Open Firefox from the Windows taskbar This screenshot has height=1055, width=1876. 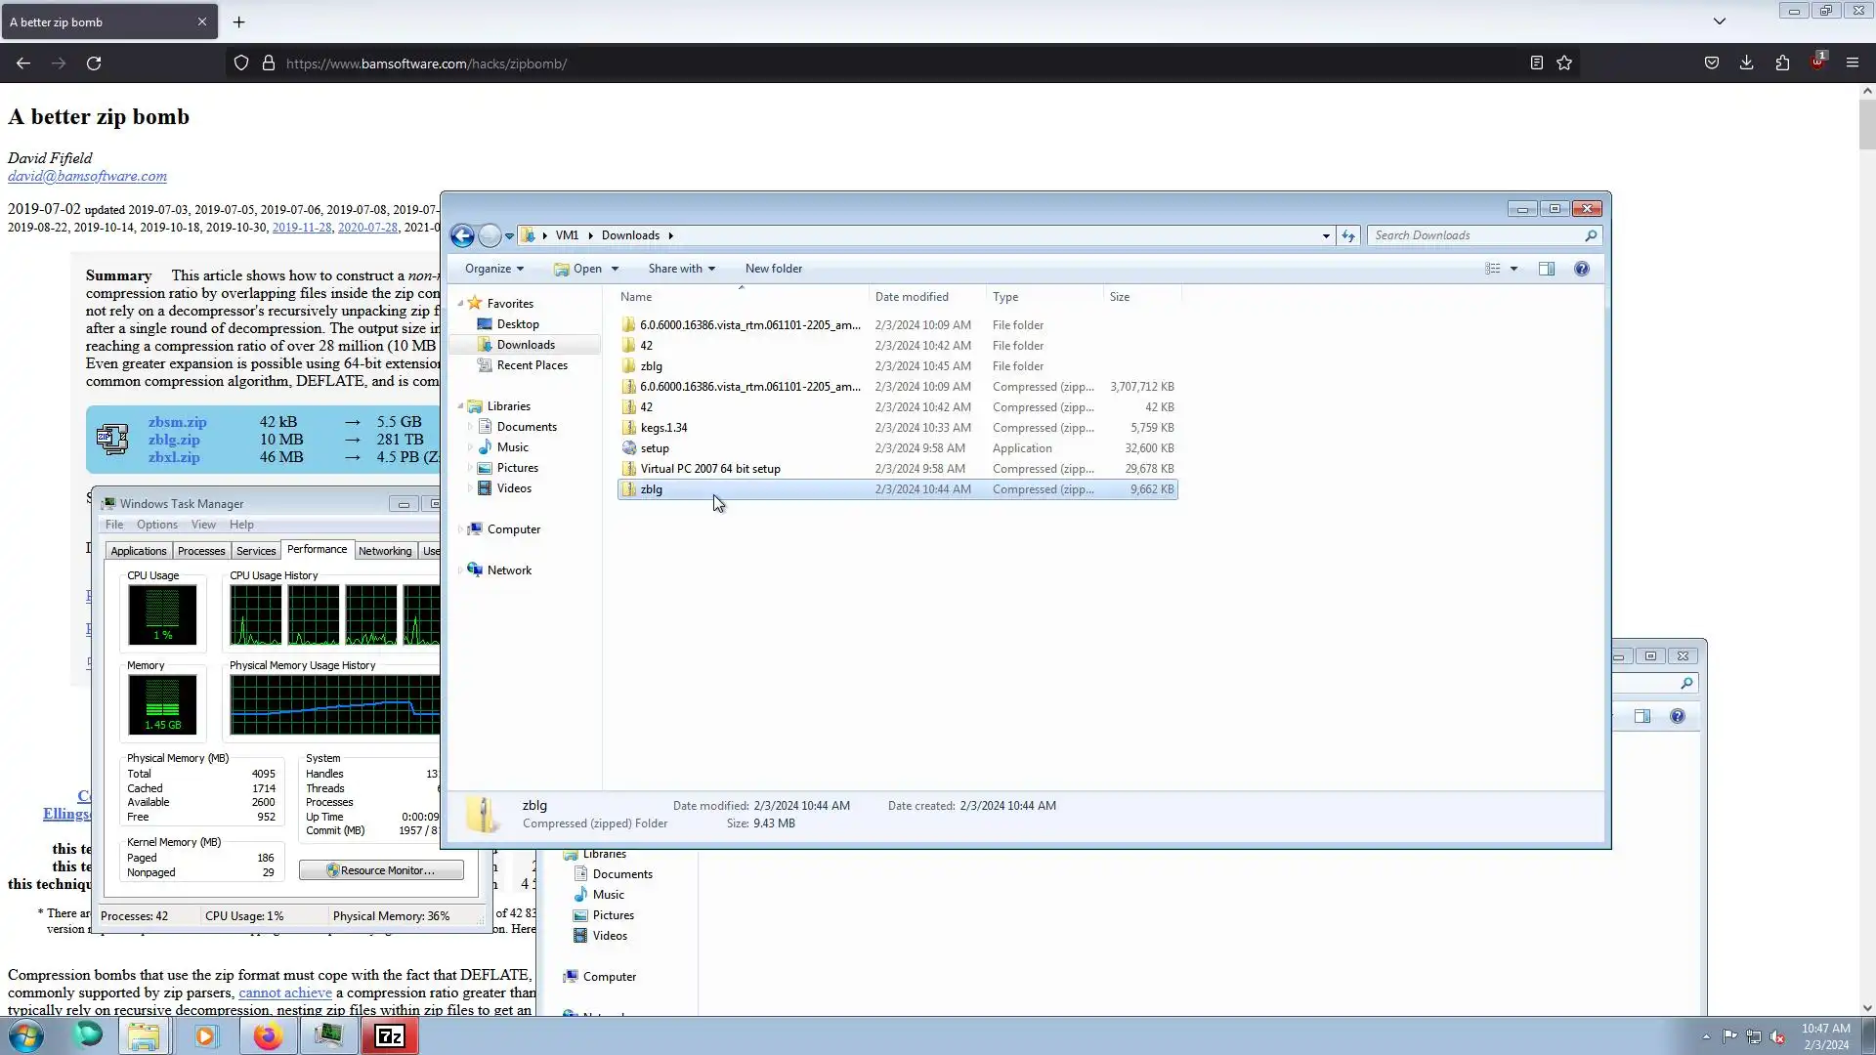pyautogui.click(x=268, y=1036)
